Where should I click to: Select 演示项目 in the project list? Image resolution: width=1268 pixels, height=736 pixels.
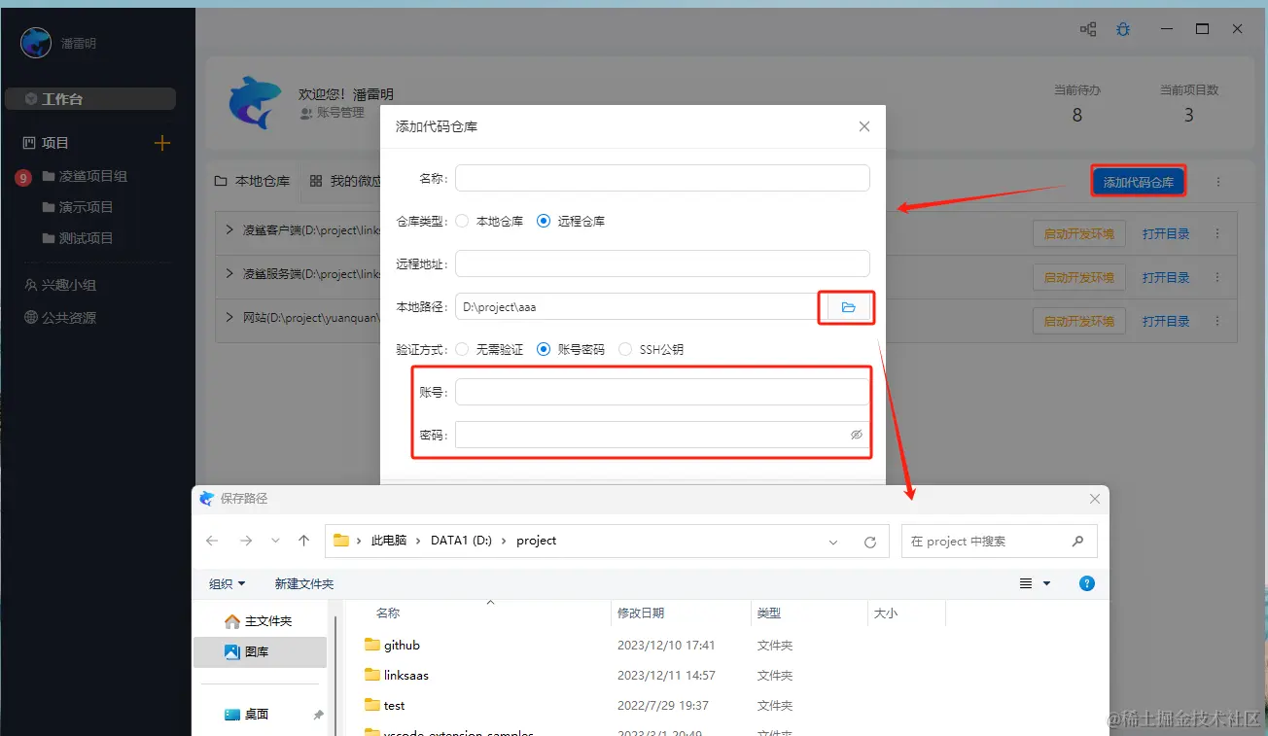[x=79, y=207]
